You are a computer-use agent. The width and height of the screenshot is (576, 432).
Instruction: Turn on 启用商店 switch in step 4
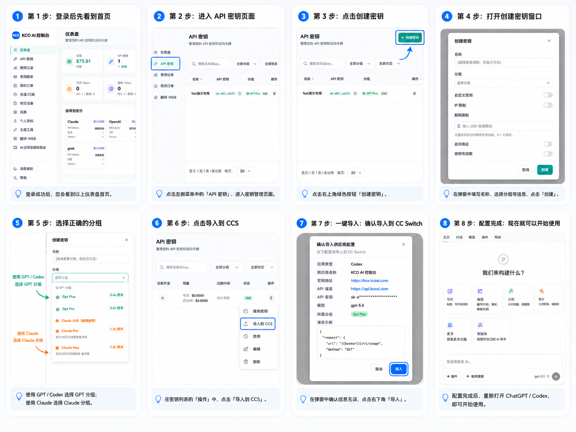pos(548,144)
